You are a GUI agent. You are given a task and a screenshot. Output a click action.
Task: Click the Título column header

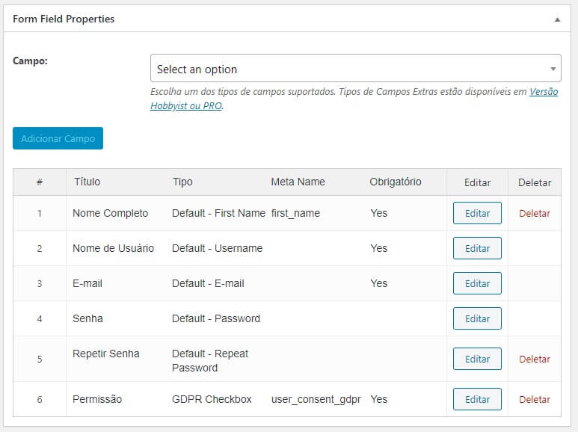(x=87, y=182)
